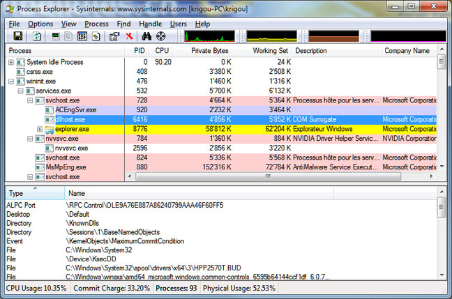
Task: Click the brown physical memory graph
Action: pos(334,36)
